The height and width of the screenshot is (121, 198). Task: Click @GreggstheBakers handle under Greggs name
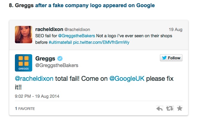tap(57, 65)
